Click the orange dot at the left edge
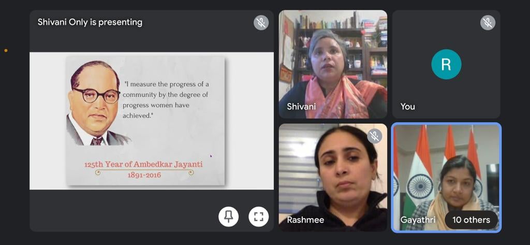 tap(6, 51)
